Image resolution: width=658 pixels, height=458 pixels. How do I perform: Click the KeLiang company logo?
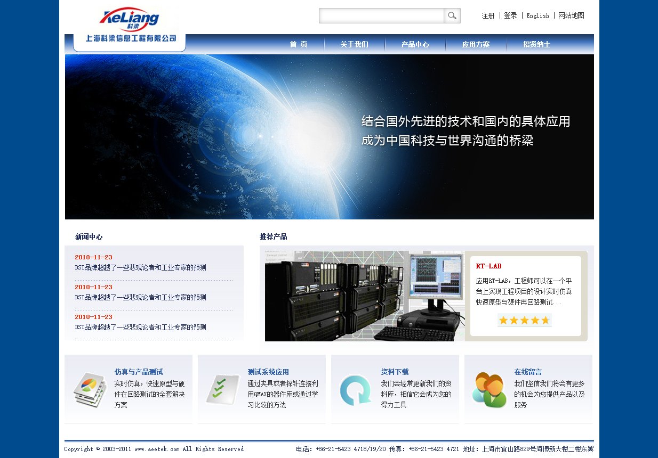click(x=129, y=20)
